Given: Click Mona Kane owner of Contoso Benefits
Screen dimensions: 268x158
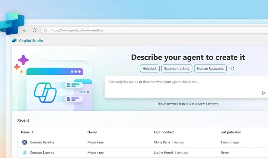Looking at the screenshot, I should click(96, 142).
